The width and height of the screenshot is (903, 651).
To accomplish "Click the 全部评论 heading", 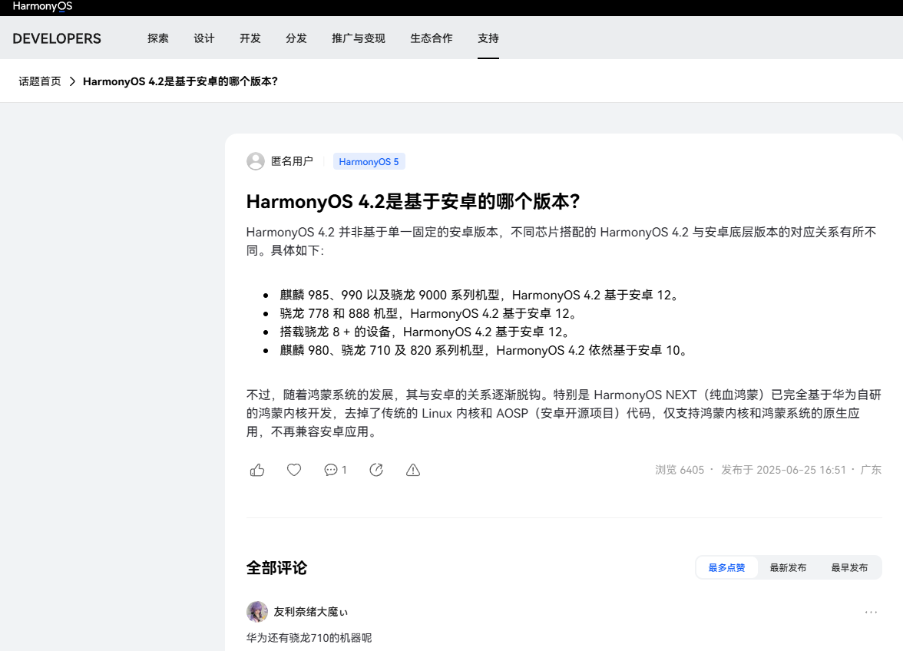I will (276, 567).
